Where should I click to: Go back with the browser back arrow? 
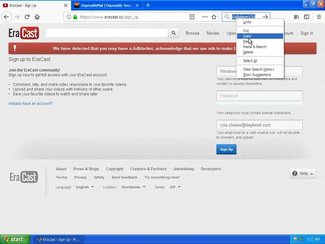tap(6, 17)
